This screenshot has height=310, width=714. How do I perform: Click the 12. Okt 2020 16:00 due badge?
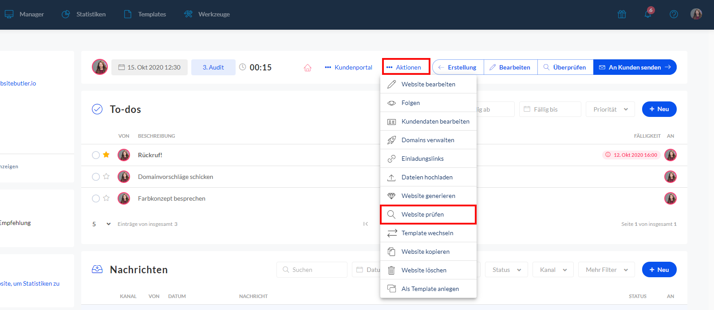631,155
